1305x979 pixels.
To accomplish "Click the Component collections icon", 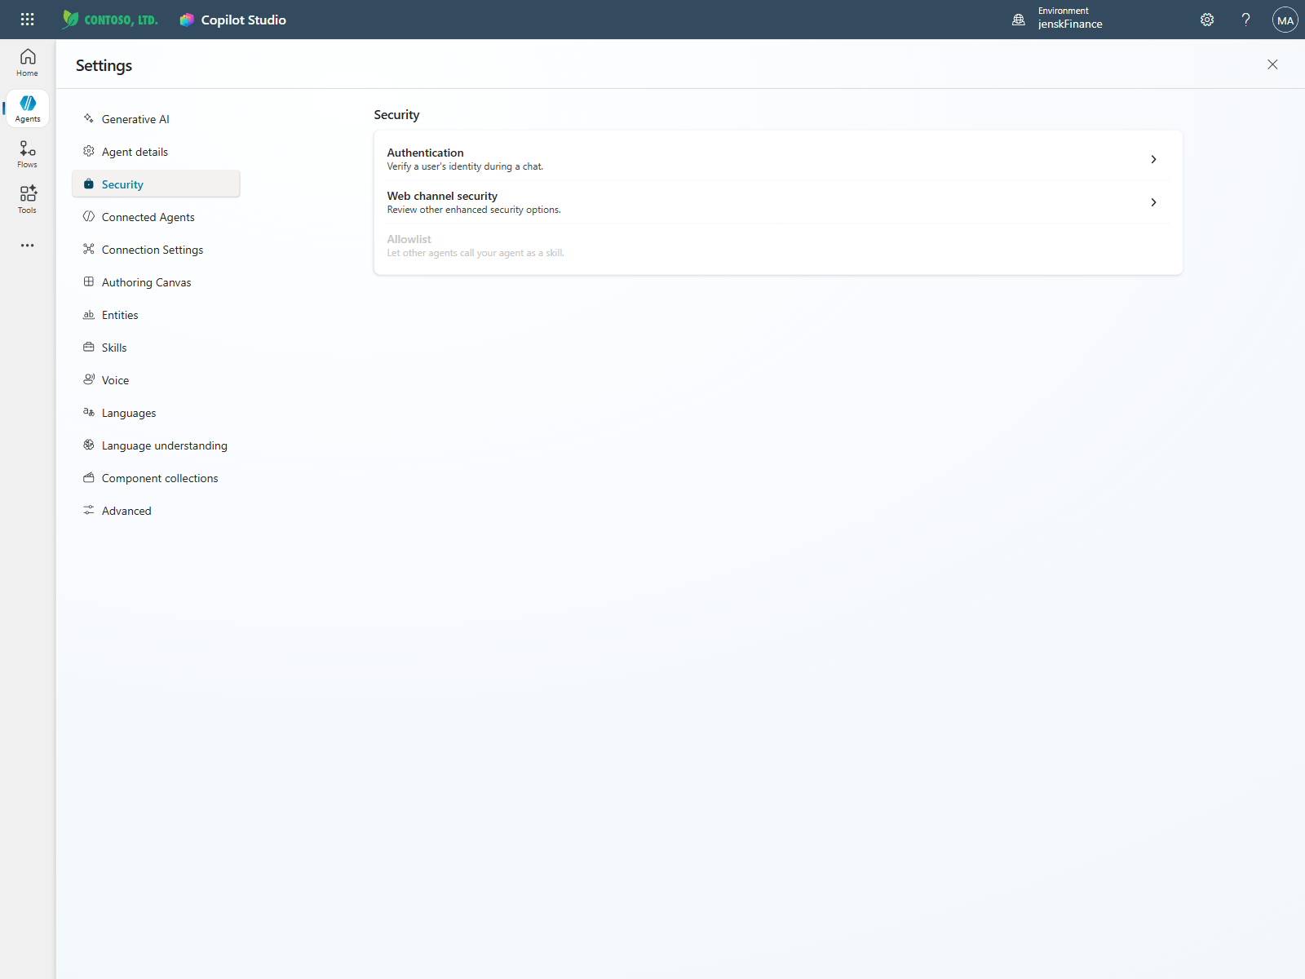I will (x=89, y=478).
